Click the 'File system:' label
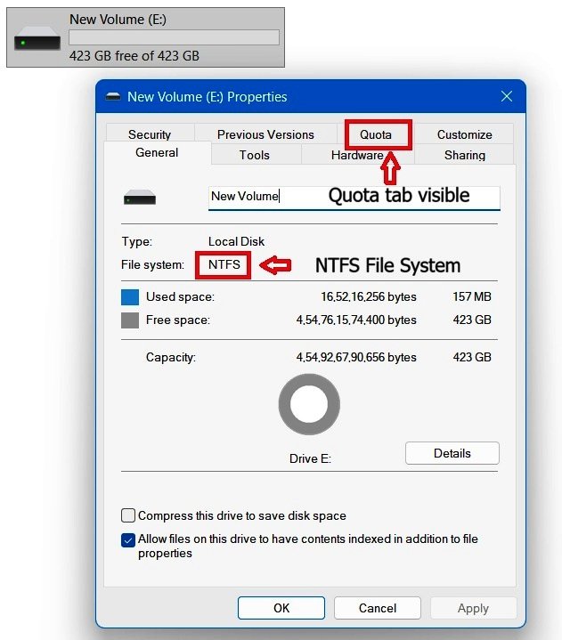 pyautogui.click(x=152, y=265)
